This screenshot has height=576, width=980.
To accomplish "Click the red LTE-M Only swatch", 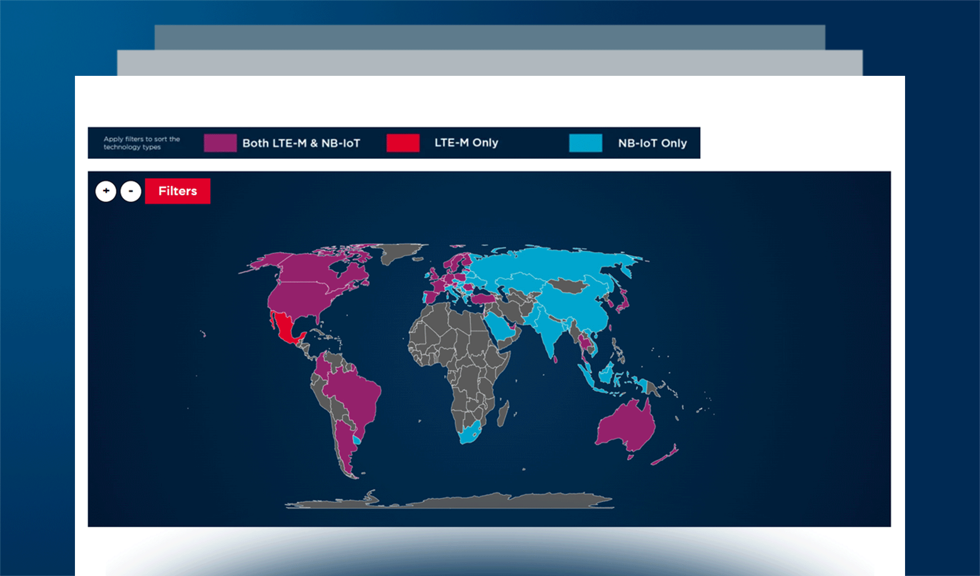I will [x=403, y=143].
